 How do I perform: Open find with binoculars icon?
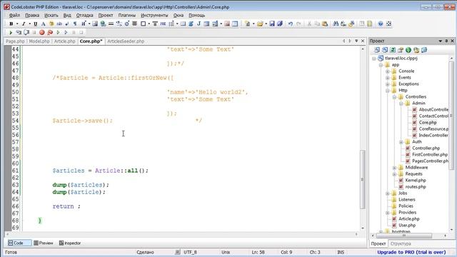coord(336,24)
